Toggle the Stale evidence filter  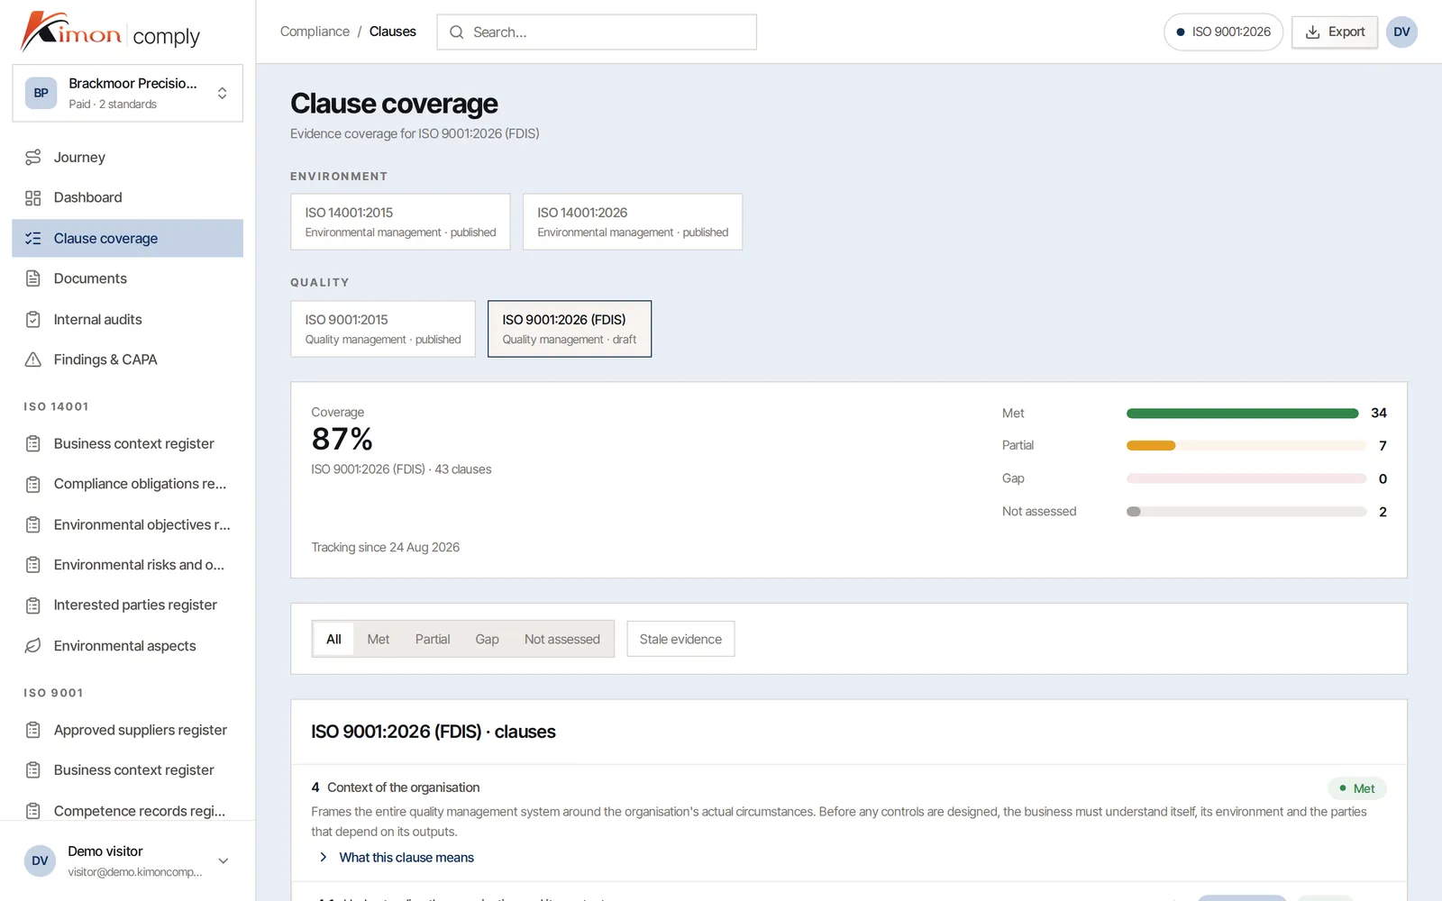(x=680, y=639)
